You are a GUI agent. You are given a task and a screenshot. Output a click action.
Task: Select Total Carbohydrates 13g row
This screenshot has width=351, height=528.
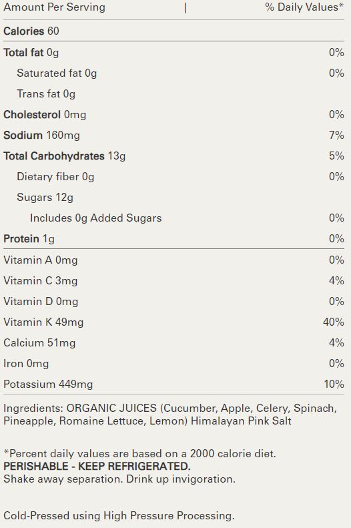(x=173, y=156)
